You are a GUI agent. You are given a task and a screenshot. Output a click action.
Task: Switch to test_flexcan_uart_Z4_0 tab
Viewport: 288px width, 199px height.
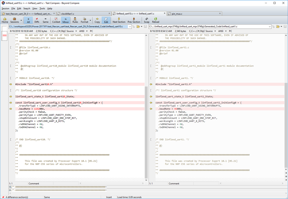click(29, 14)
